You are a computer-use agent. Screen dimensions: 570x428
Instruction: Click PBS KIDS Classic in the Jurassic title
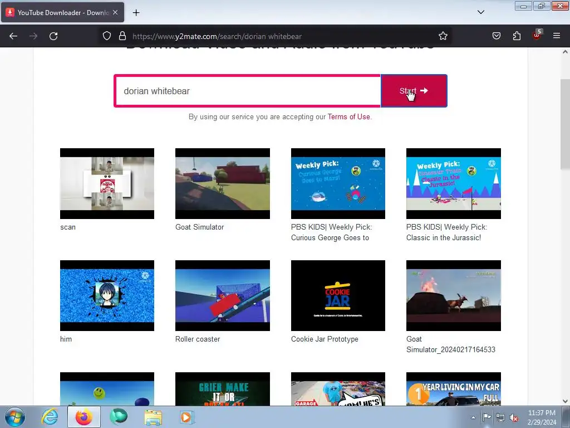[x=447, y=232]
